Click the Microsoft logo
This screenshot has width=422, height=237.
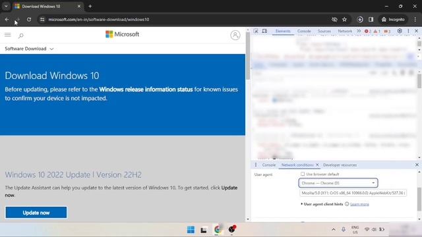pos(122,34)
